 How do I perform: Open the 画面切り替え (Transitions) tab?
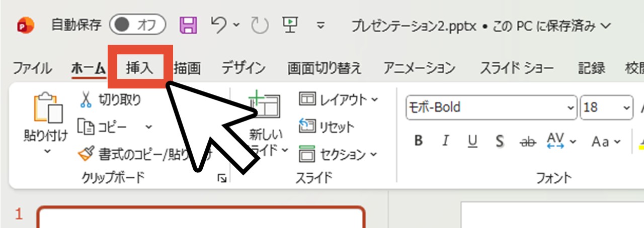tap(325, 68)
